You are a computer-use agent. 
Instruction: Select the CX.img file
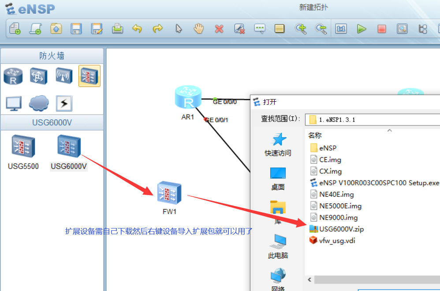coord(326,171)
